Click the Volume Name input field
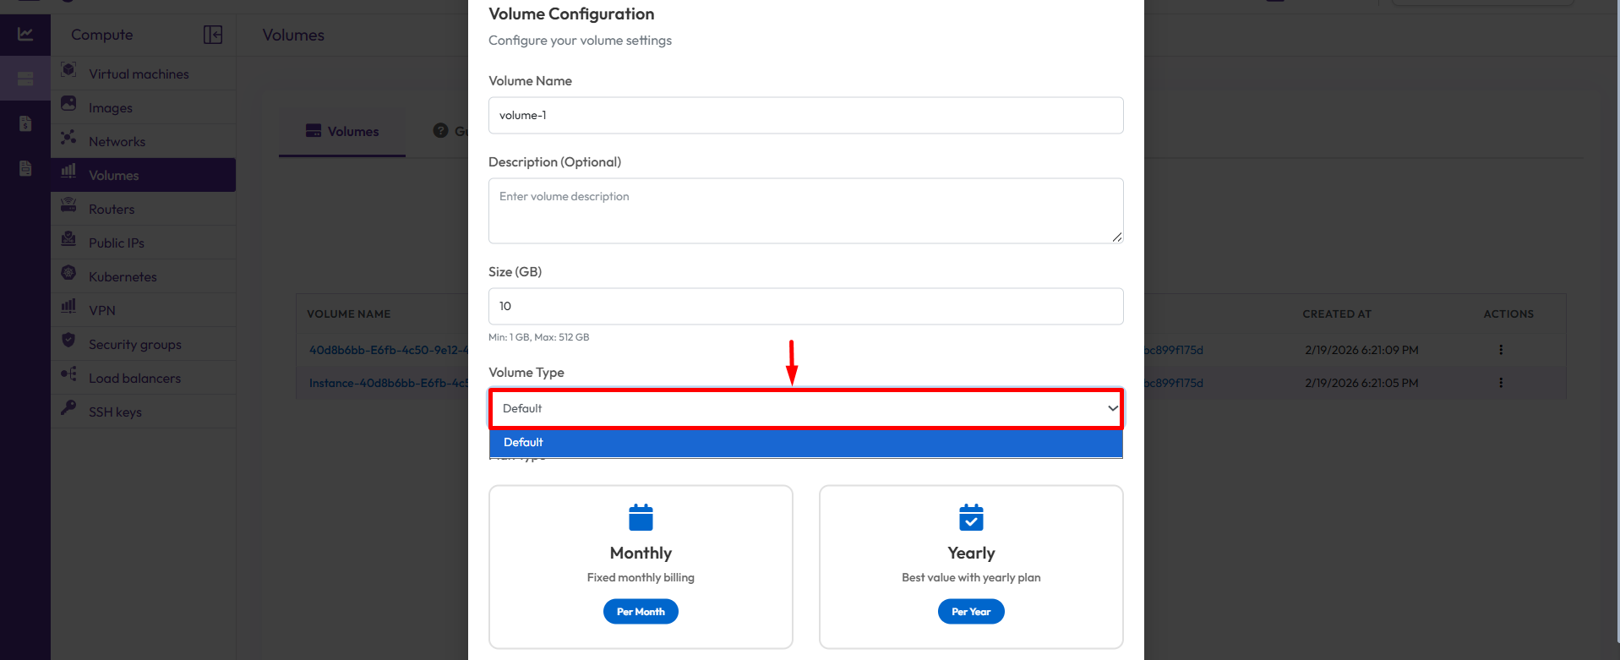The image size is (1620, 660). tap(805, 116)
